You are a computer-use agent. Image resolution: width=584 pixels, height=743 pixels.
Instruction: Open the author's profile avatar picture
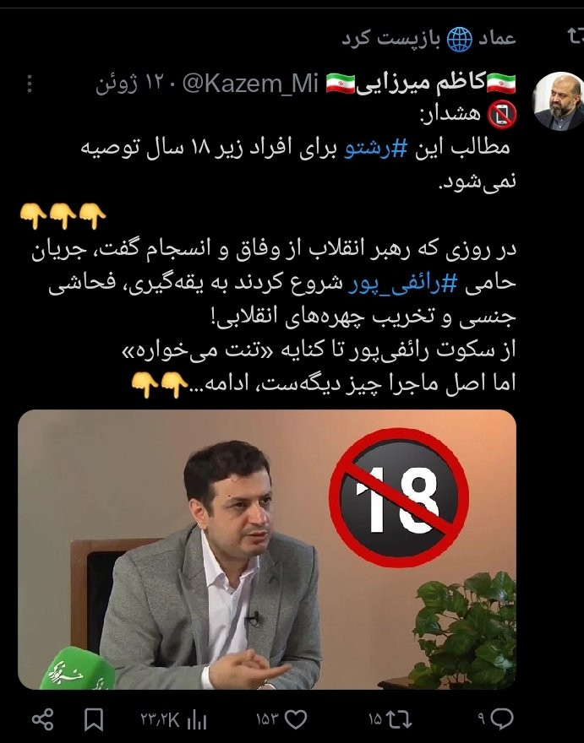(559, 101)
